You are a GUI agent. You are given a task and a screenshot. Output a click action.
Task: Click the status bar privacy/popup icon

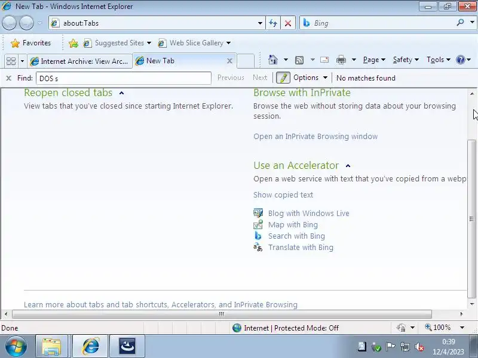401,328
